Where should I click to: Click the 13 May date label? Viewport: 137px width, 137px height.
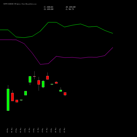(34, 130)
